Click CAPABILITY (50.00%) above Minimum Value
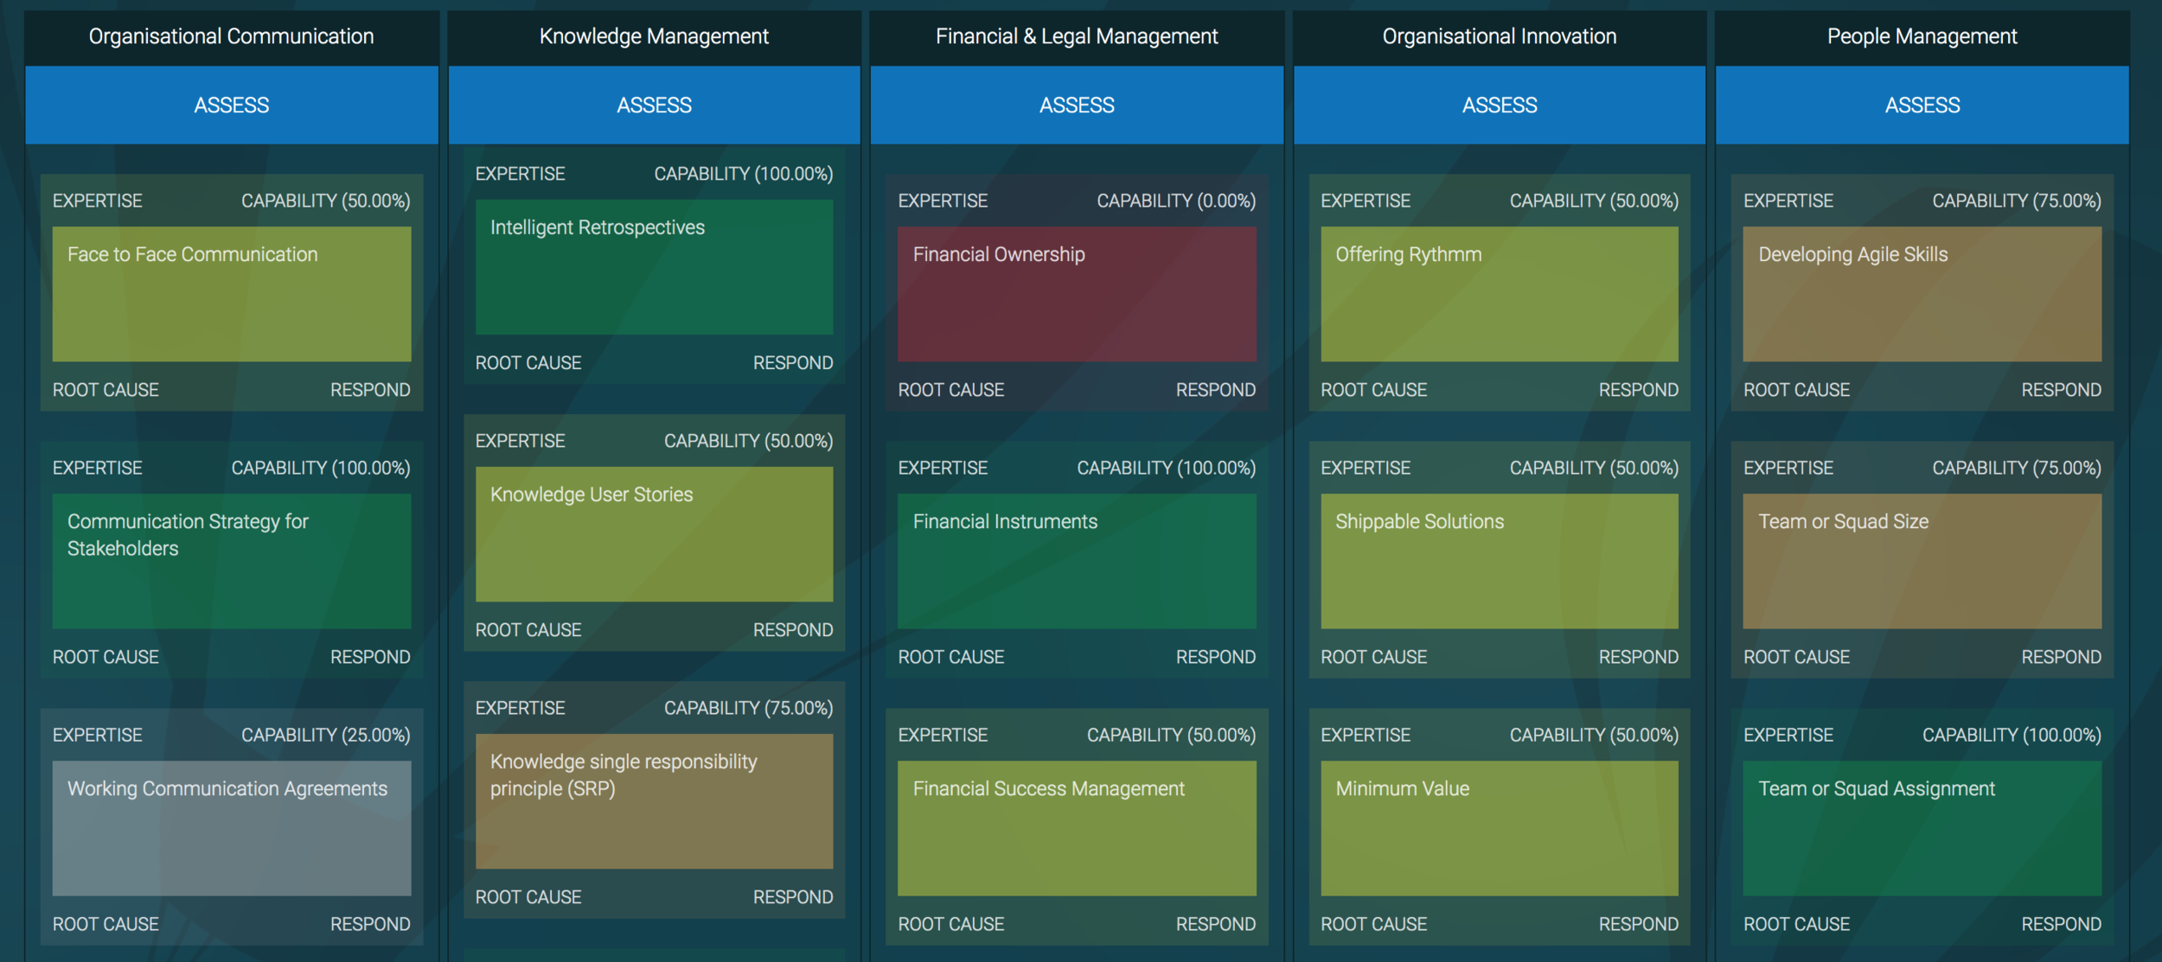This screenshot has height=962, width=2162. click(x=1594, y=735)
